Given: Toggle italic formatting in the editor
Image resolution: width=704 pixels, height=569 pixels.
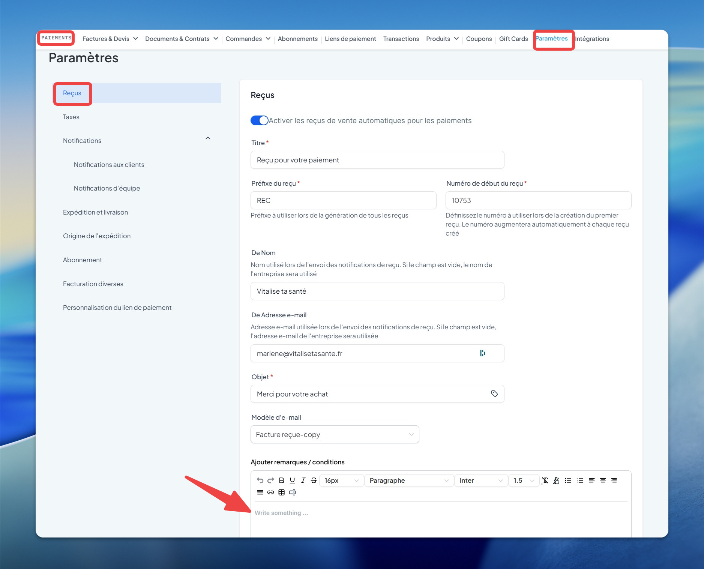Looking at the screenshot, I should pos(303,480).
